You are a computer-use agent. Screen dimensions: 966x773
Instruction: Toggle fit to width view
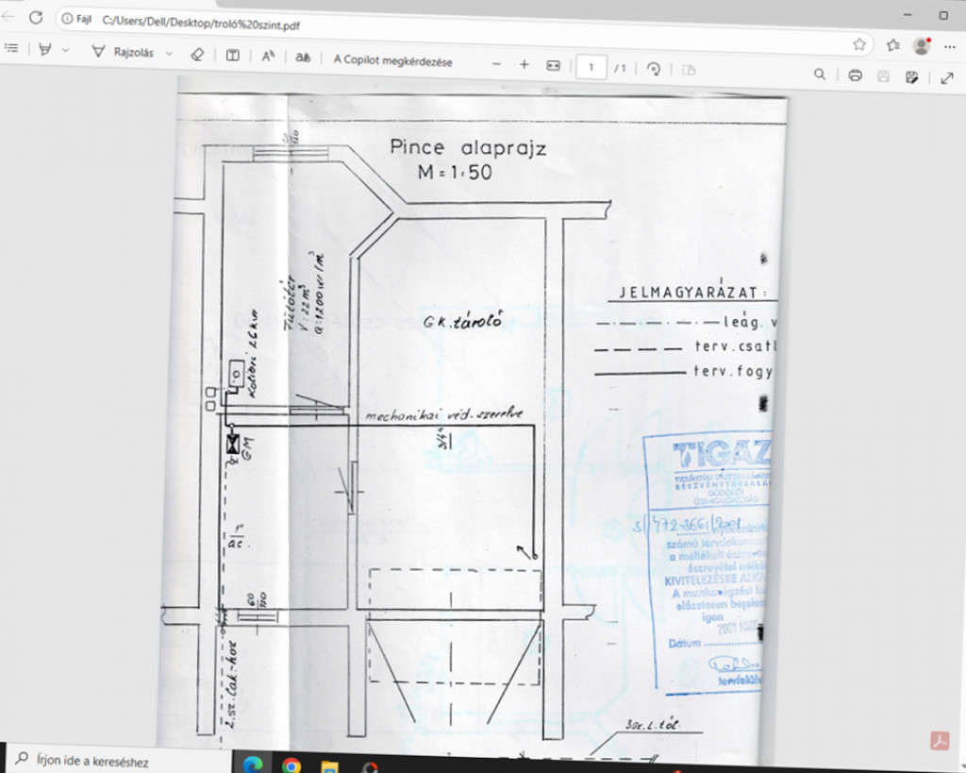[x=554, y=65]
